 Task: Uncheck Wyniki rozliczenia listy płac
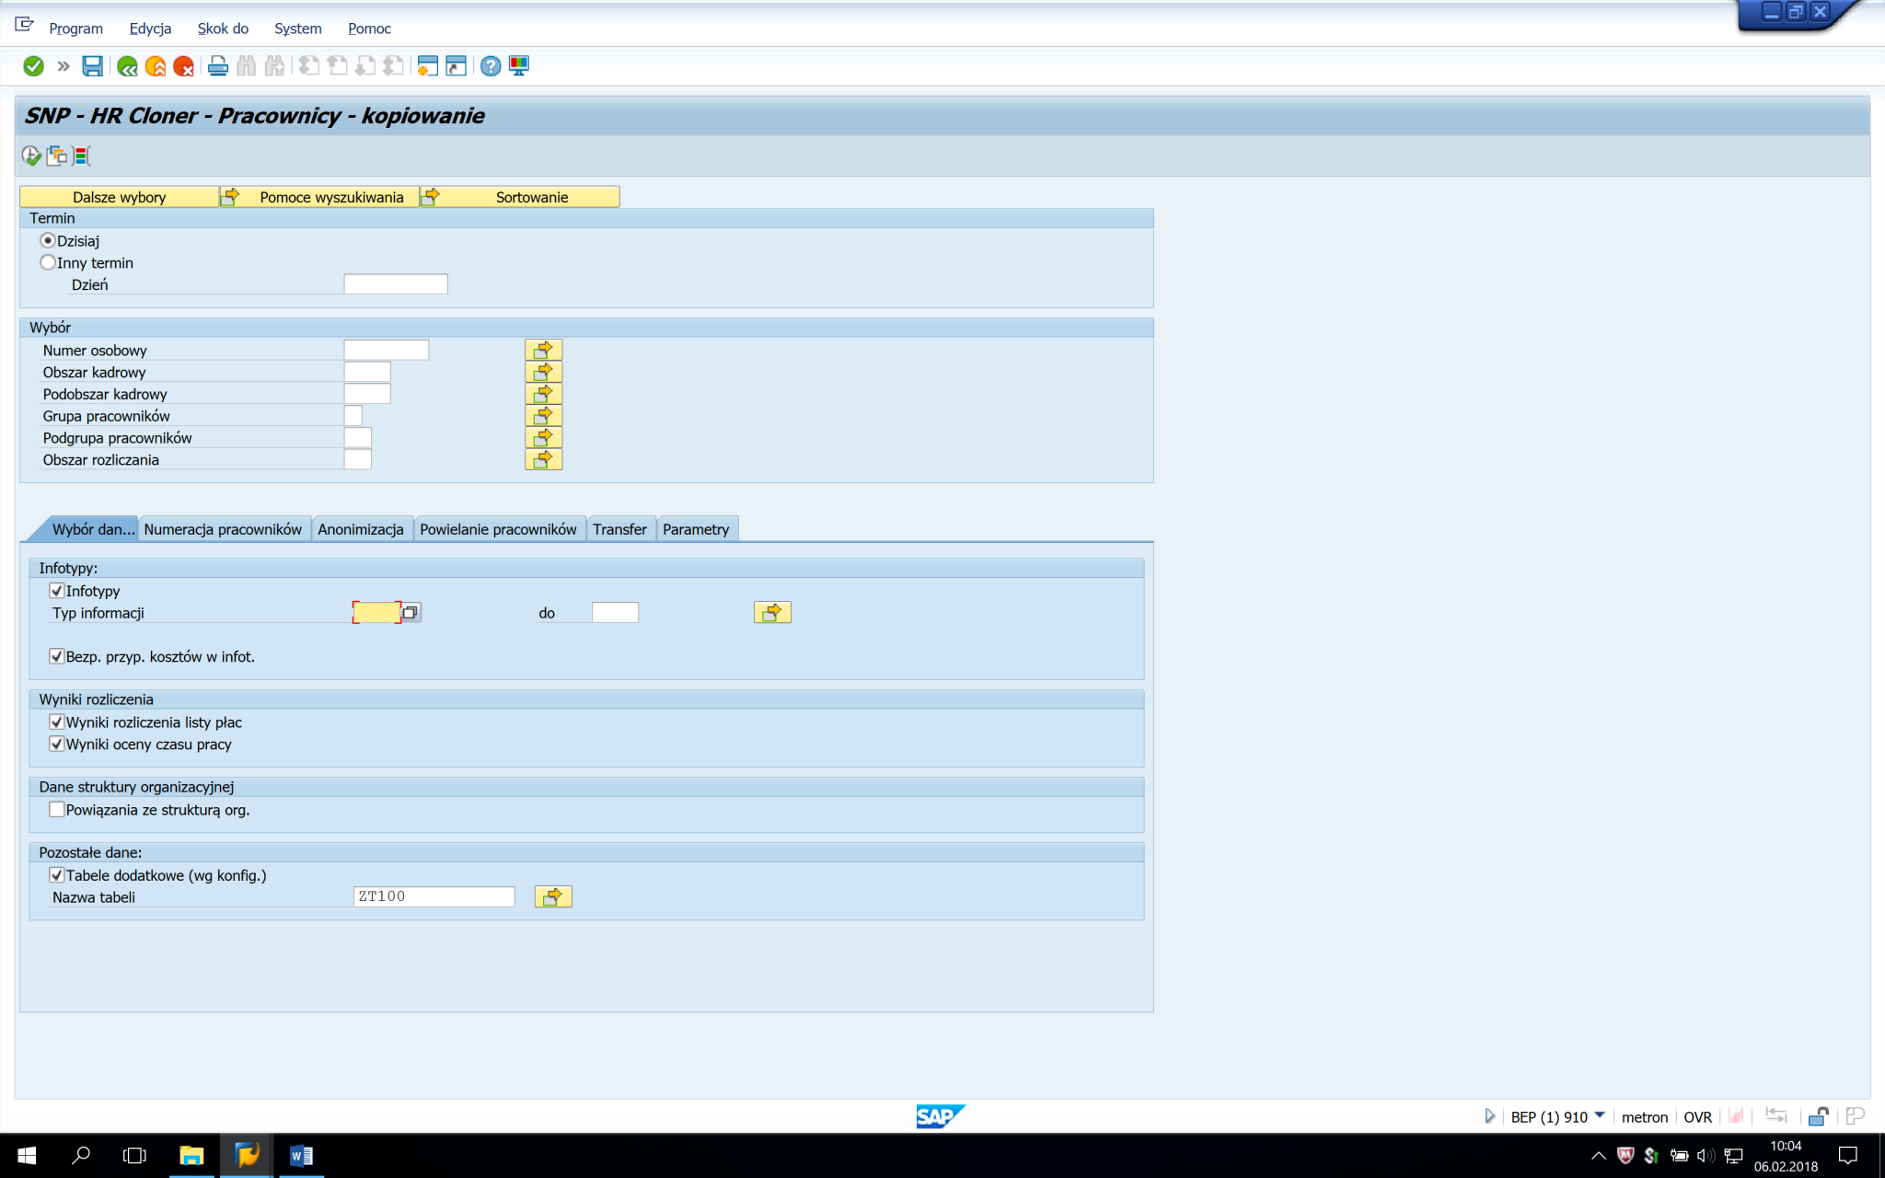pos(57,722)
